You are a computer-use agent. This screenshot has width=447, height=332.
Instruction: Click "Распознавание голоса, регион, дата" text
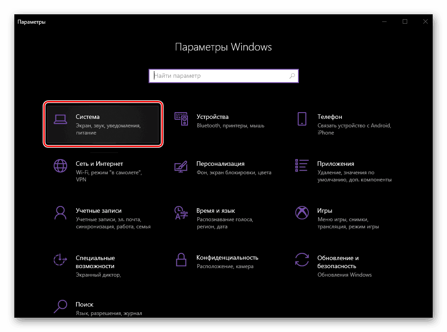[225, 223]
